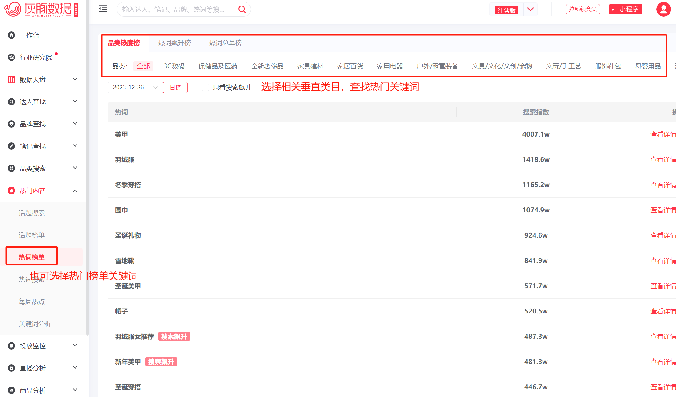
Task: Expand 投放监控 menu chevron
Action: 75,346
